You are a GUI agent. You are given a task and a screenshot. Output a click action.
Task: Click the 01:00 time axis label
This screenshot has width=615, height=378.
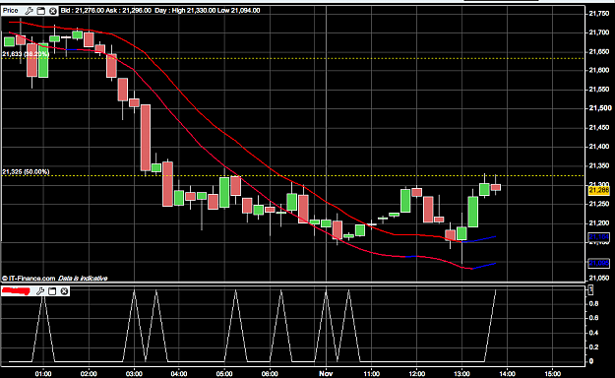pyautogui.click(x=43, y=374)
